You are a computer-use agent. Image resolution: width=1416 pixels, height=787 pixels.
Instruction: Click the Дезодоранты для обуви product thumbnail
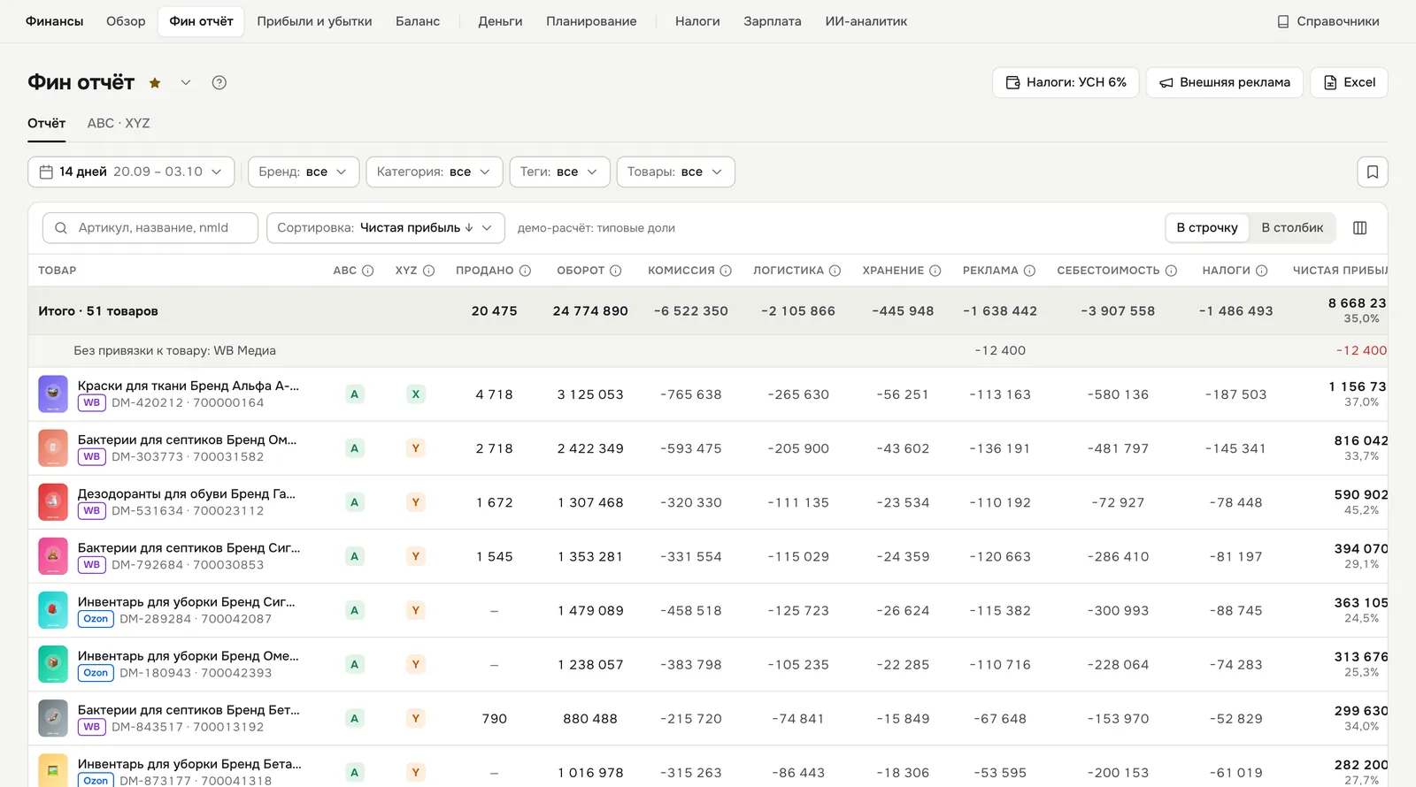pyautogui.click(x=53, y=502)
